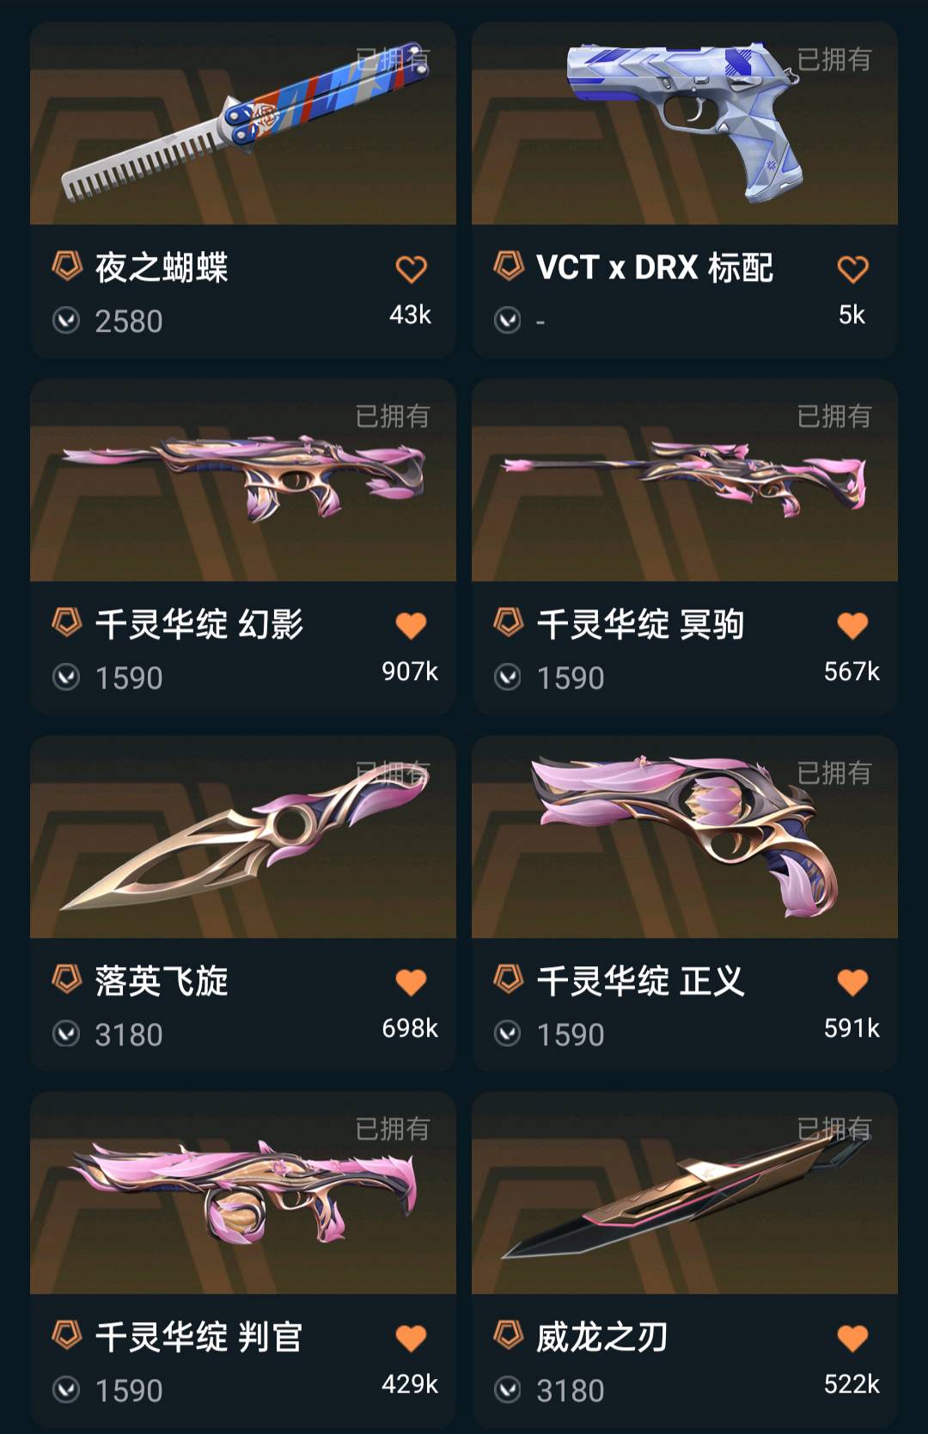Open the 夜之蝴蝶 butterfly comb knife image

pos(243,124)
